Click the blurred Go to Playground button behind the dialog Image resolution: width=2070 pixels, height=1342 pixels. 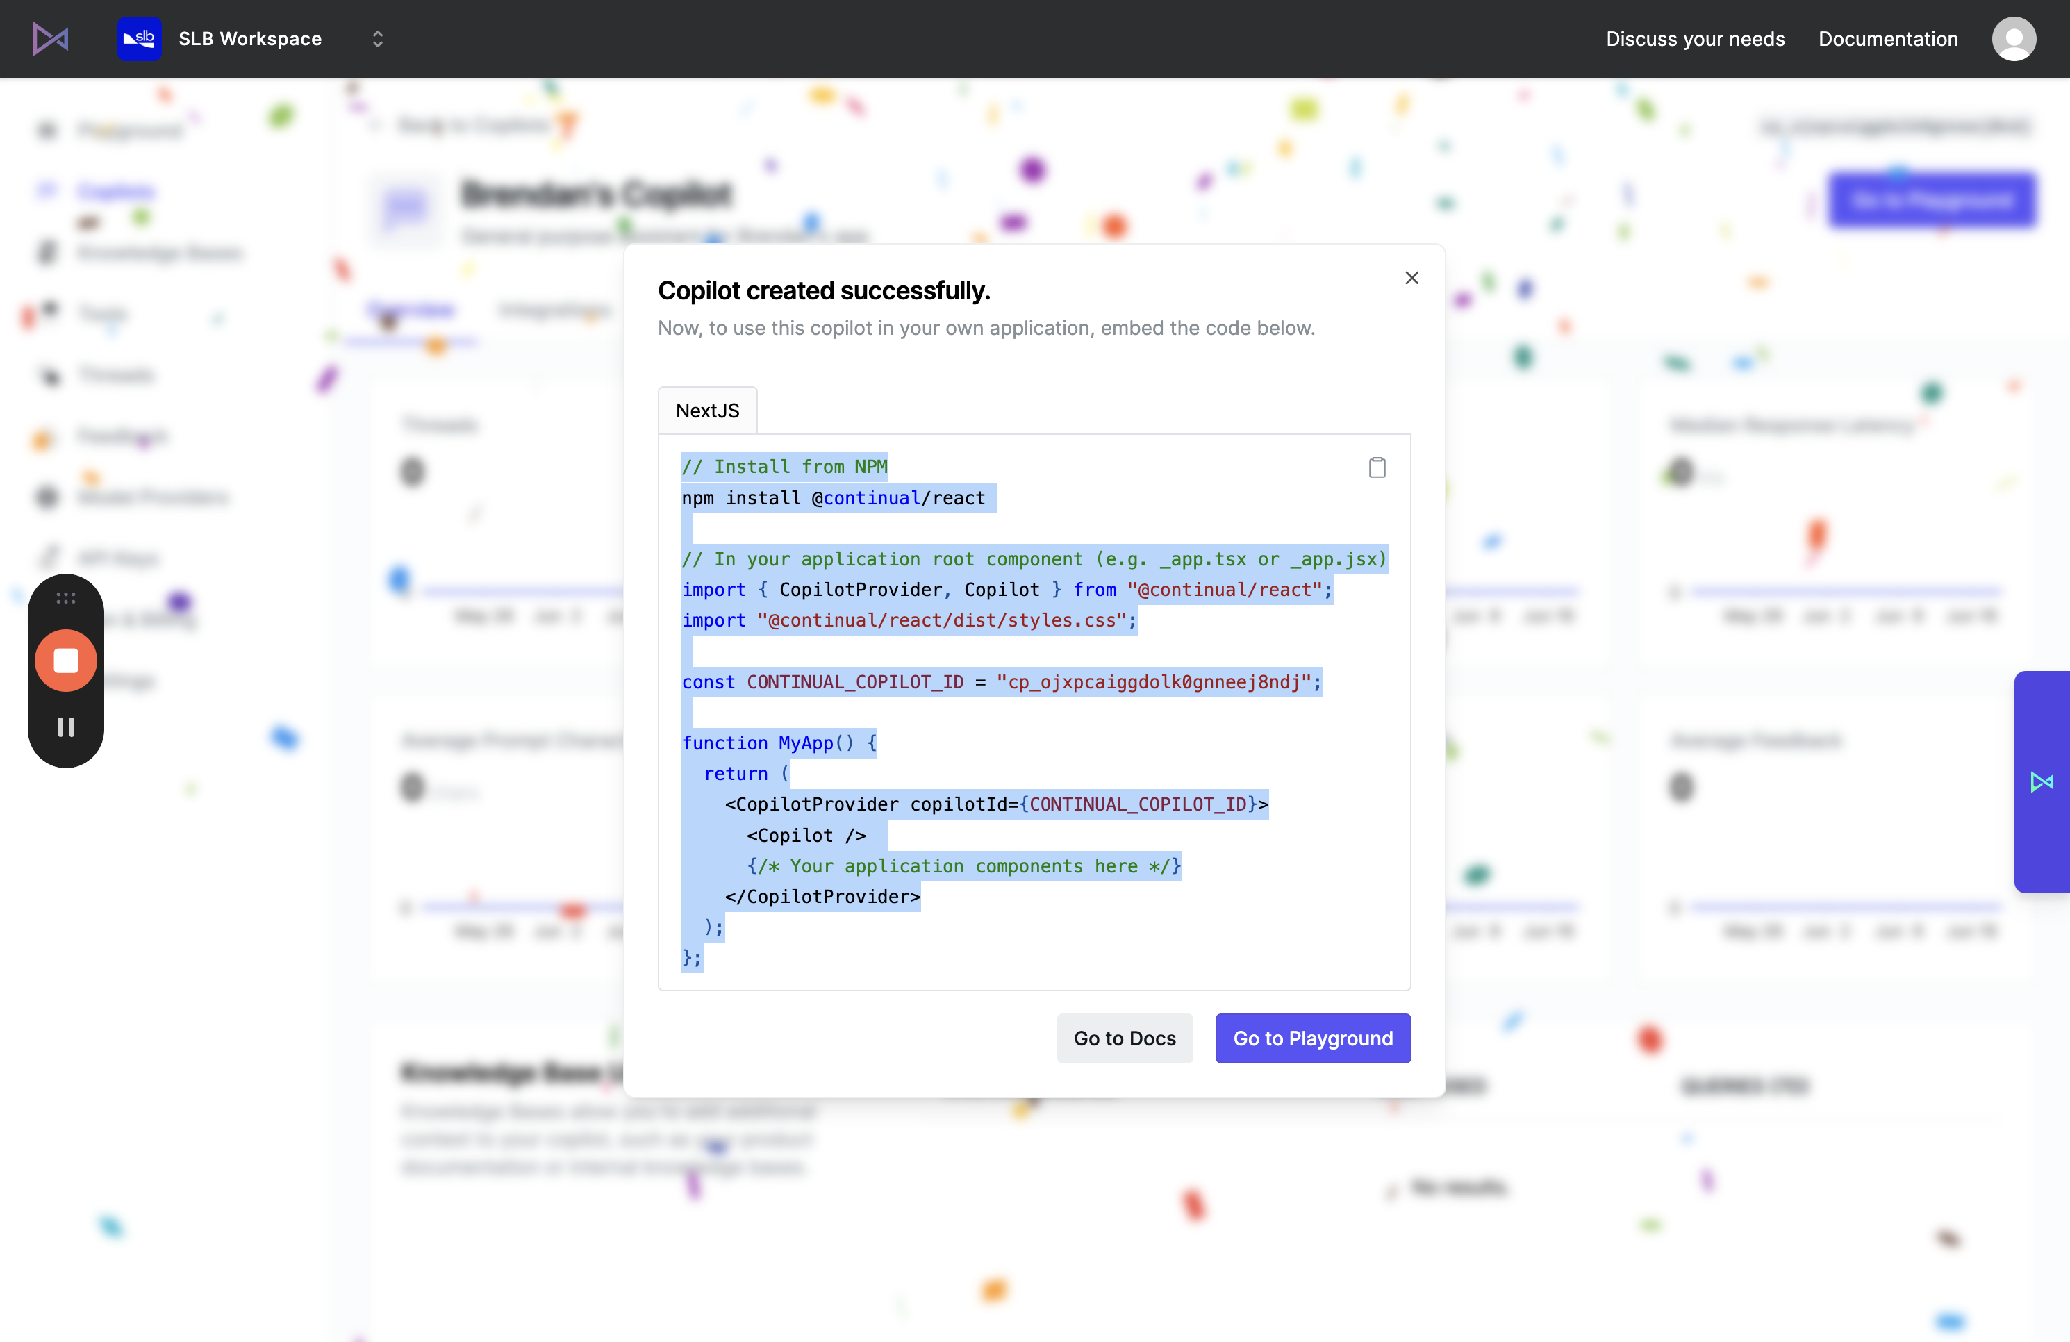[1932, 201]
